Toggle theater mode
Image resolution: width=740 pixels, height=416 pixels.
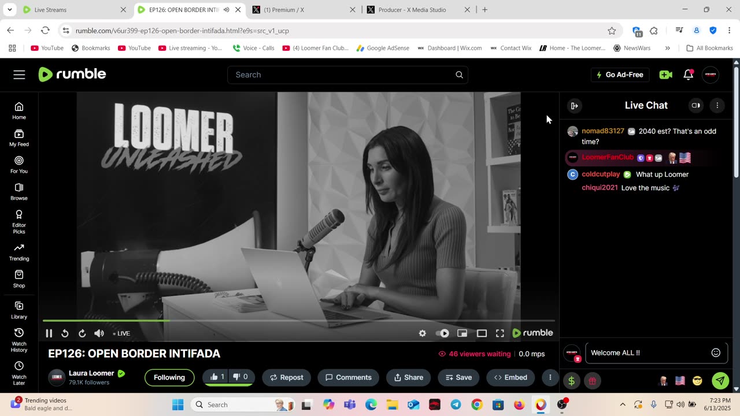pos(482,333)
